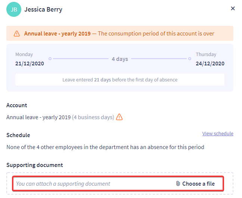Click the department absence summary text
242x198 pixels.
click(x=105, y=147)
